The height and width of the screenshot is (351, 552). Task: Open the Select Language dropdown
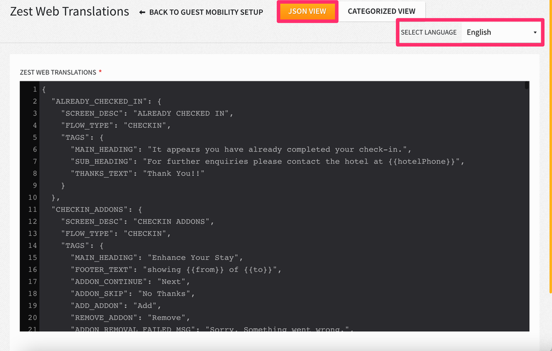502,32
